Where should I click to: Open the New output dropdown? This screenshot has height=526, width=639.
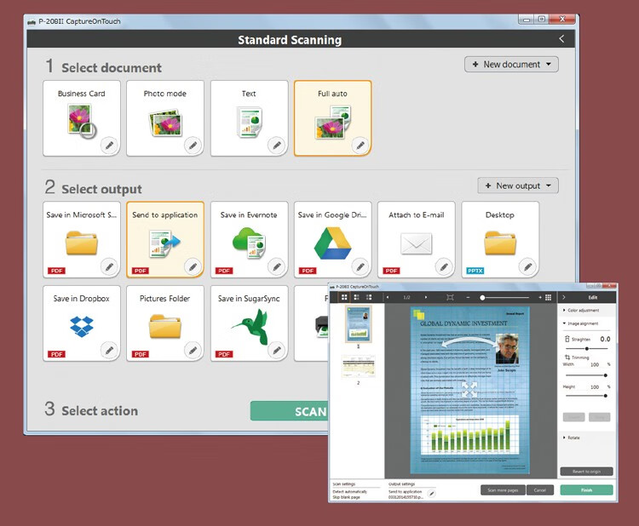click(x=518, y=186)
